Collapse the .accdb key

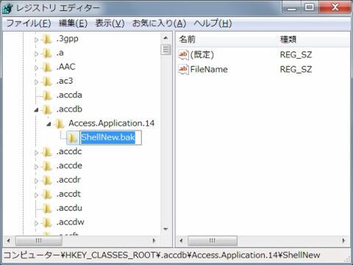[36, 110]
